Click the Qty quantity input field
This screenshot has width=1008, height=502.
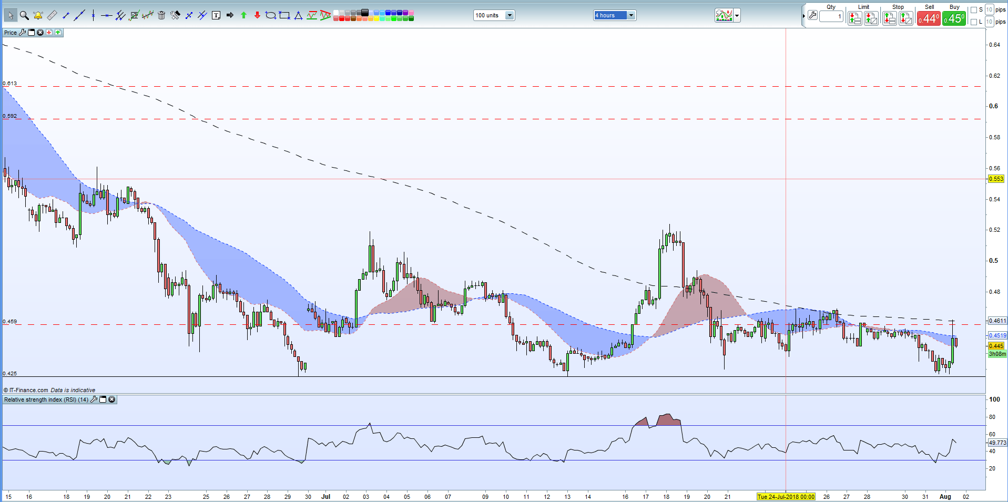831,16
